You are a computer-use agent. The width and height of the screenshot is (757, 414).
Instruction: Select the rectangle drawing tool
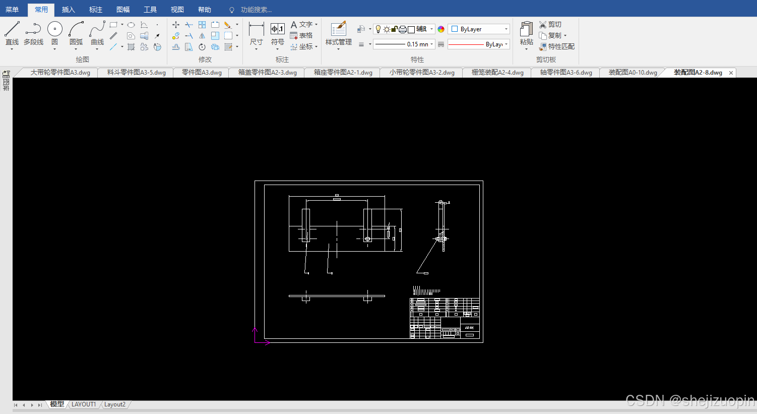pos(113,25)
